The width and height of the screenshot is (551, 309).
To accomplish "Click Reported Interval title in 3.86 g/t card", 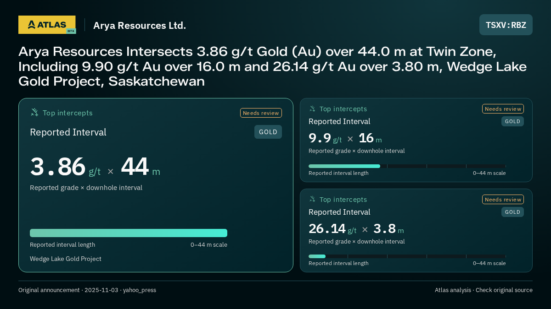I will click(68, 132).
